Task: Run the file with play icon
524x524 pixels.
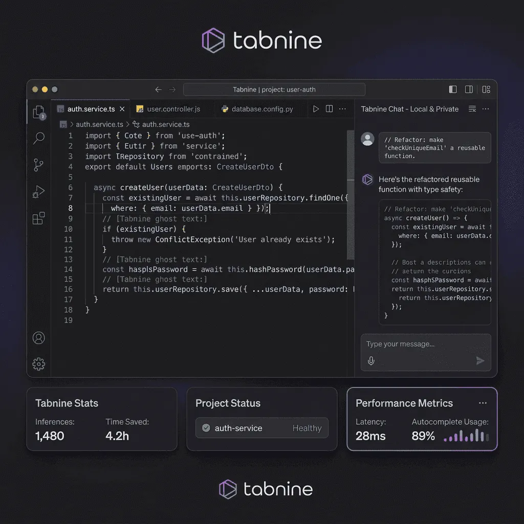Action: [316, 109]
